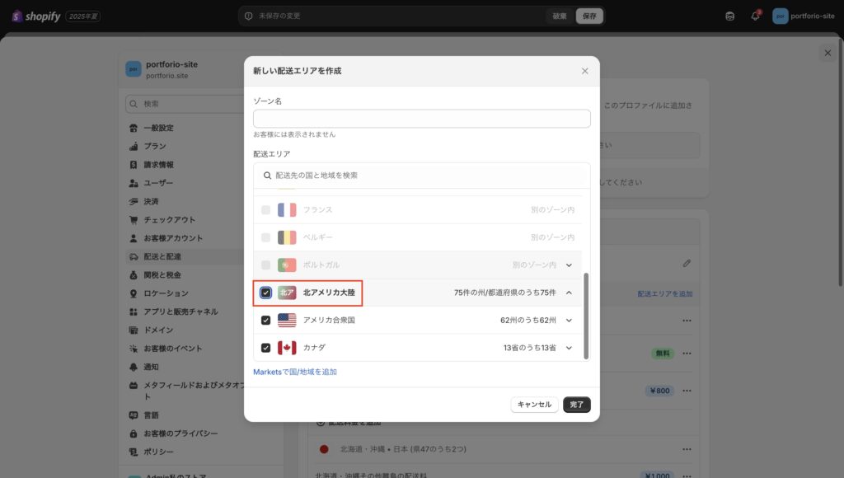Screen dimensions: 844x478
Task: Uncheck the アメリカ合衆国 checkbox
Action: 265,320
